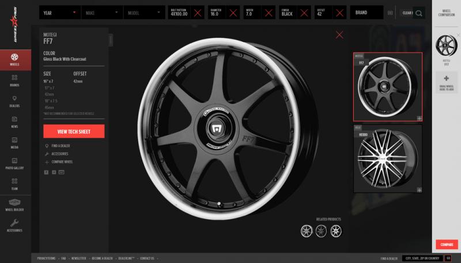Open the Brands section in sidebar
Viewport: 461px width, 263px height.
14,80
